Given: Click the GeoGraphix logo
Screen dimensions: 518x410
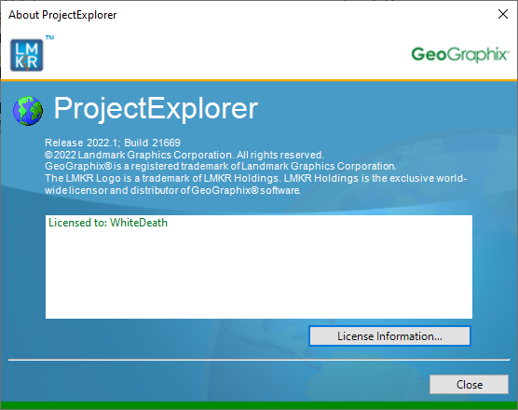Looking at the screenshot, I should point(460,54).
